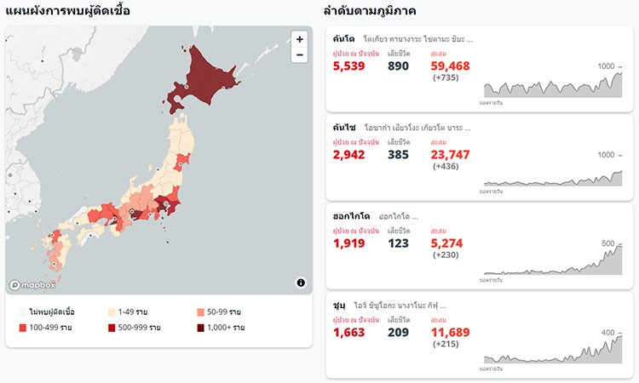
Task: Zoom in on the map with plus button
Action: click(300, 39)
